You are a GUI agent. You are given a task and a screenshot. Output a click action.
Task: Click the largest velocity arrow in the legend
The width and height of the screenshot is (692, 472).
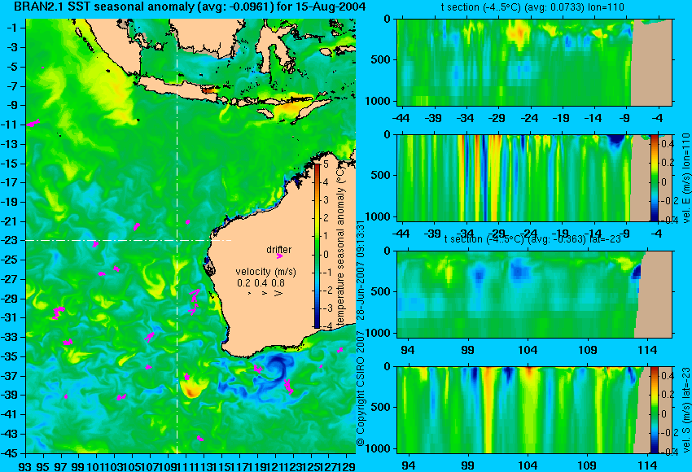tap(278, 293)
